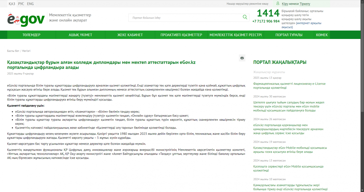Viewport: 364px width, 192px height.
Task: Open the ПРОАКТИВТІ ҚЫЗМЕТТЕР menu
Action: [181, 35]
